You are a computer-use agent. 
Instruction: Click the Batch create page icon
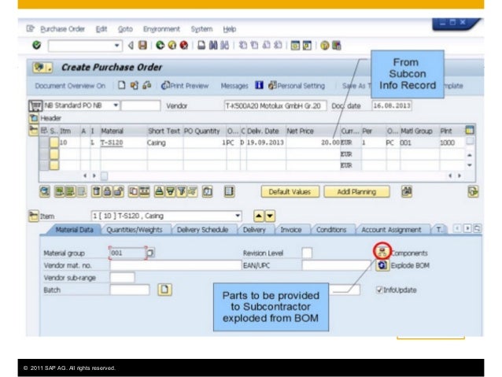(164, 290)
